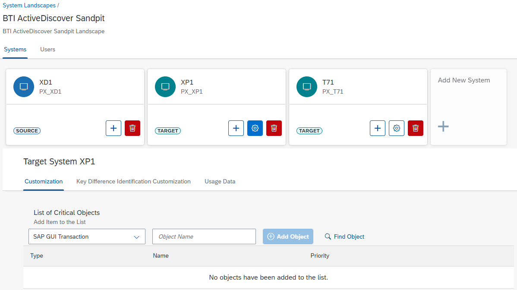Click the PX_XD1 system label
This screenshot has width=517, height=290.
coord(50,91)
